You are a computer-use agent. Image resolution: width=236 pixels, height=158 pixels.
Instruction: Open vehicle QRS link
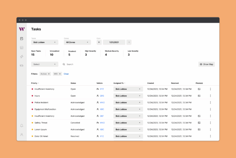(102, 96)
